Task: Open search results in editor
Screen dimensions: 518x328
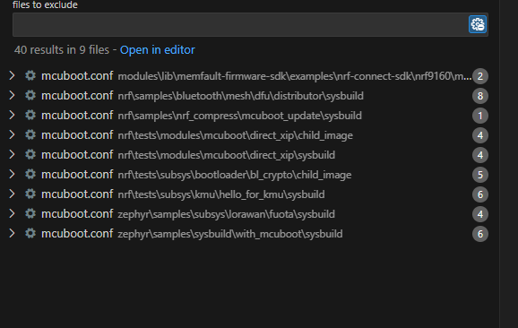Action: (157, 50)
